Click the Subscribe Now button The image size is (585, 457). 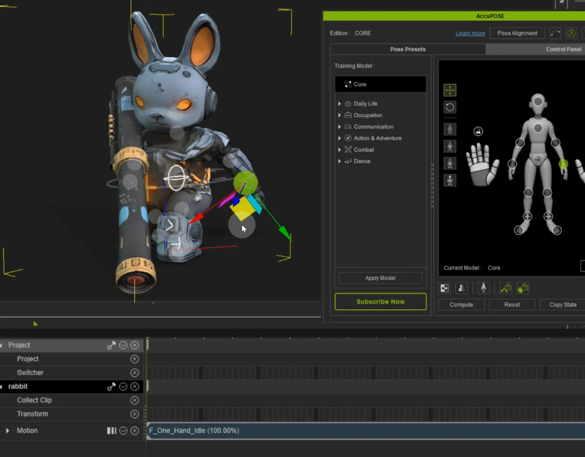click(x=381, y=302)
